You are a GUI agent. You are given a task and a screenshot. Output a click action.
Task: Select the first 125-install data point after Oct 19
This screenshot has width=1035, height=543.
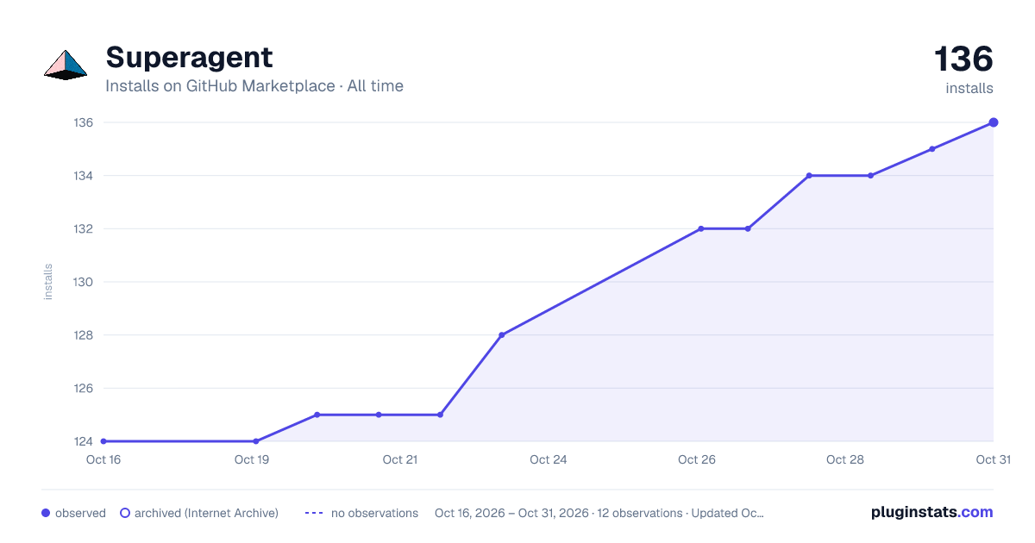317,415
